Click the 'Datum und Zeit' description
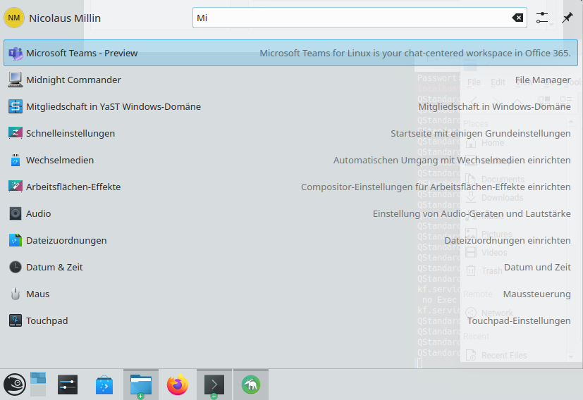Viewport: 583px width, 400px height. coord(537,267)
